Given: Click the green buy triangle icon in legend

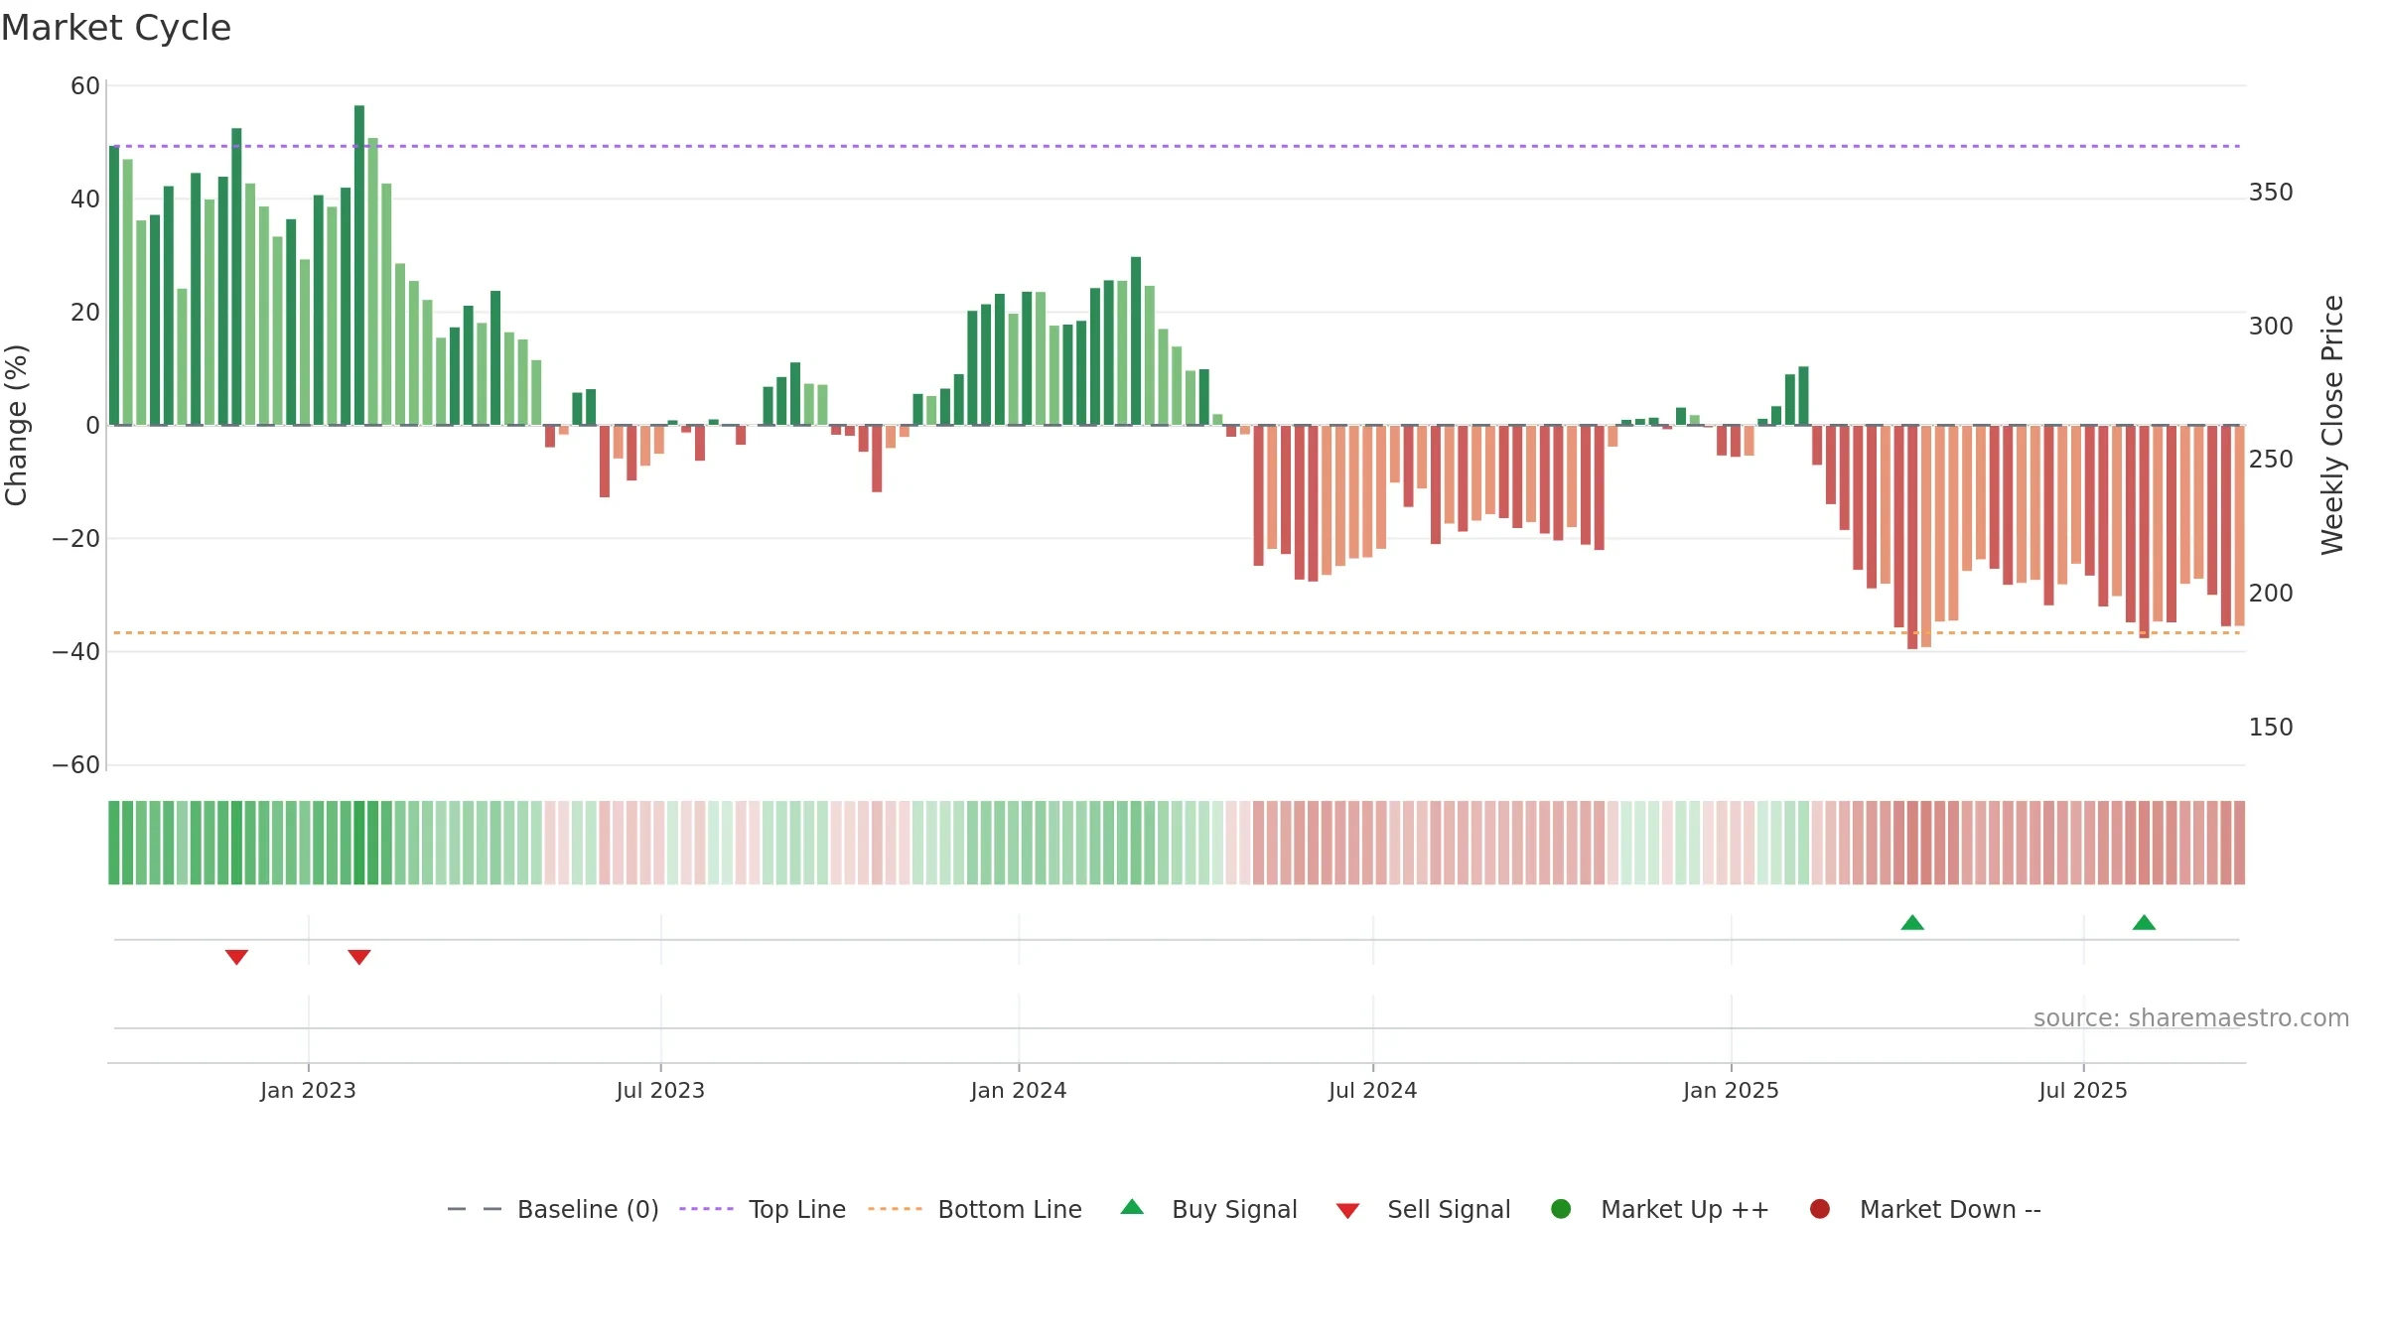Looking at the screenshot, I should click(1132, 1208).
